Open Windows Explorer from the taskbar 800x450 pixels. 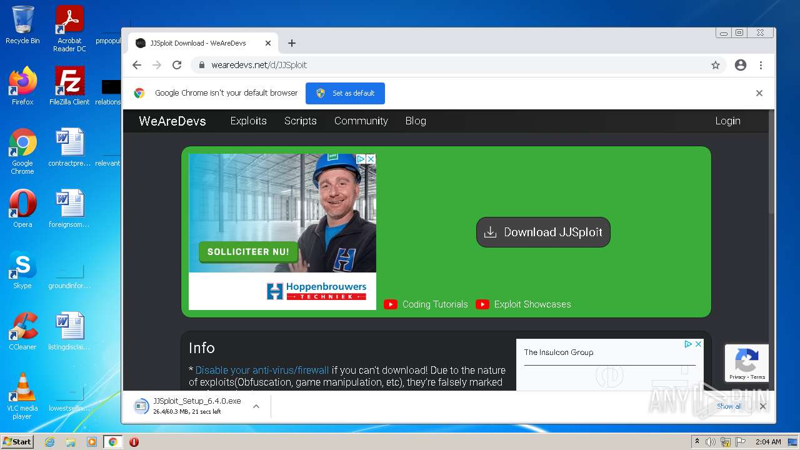pos(71,442)
